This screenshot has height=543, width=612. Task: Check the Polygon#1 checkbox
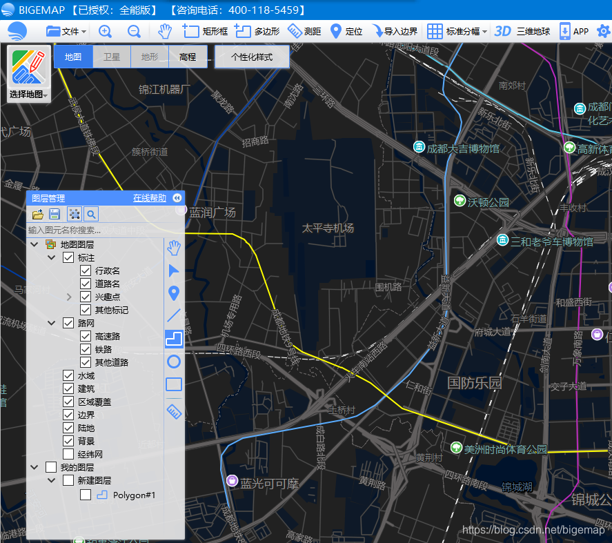[86, 495]
